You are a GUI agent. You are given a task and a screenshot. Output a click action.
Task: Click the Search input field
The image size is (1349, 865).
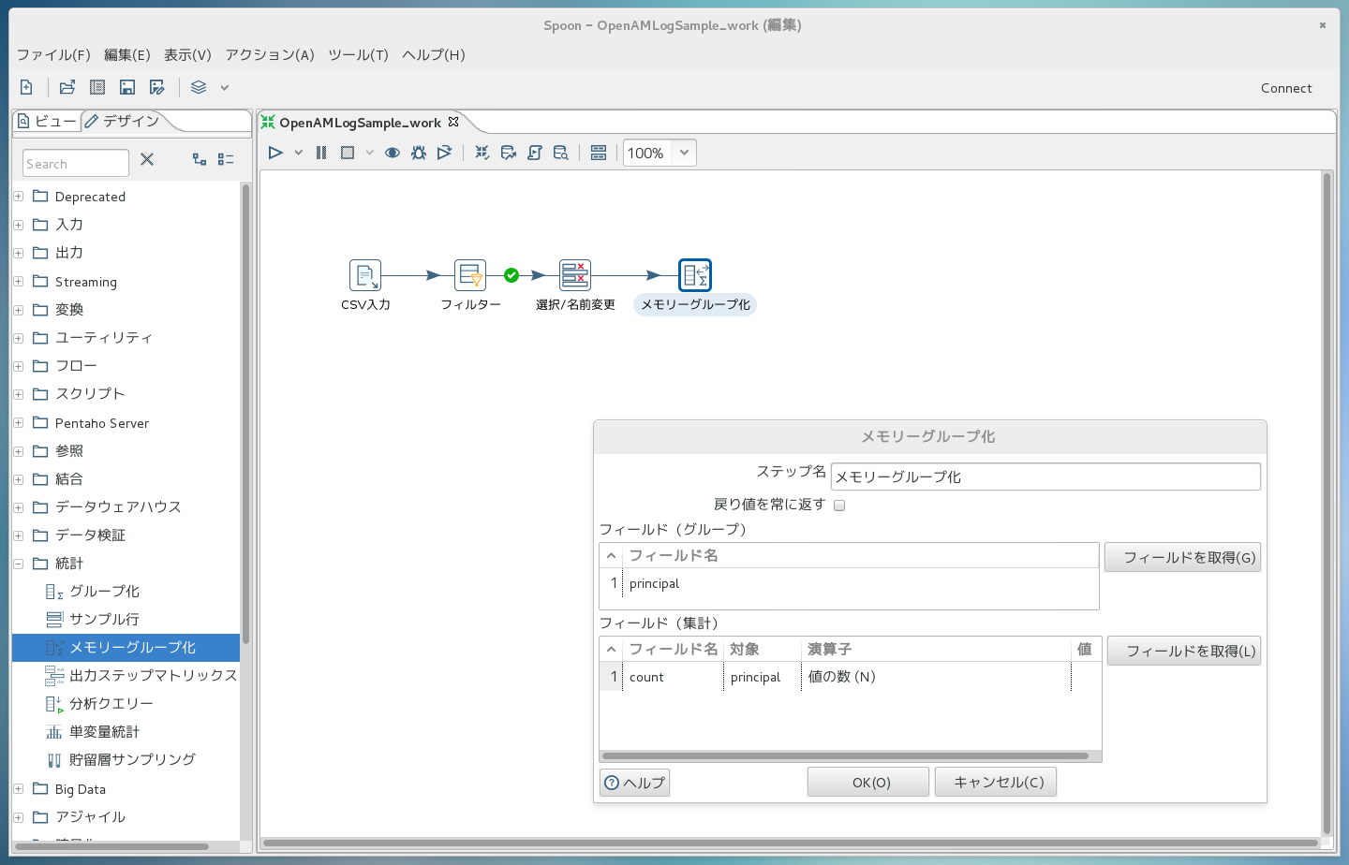[76, 163]
